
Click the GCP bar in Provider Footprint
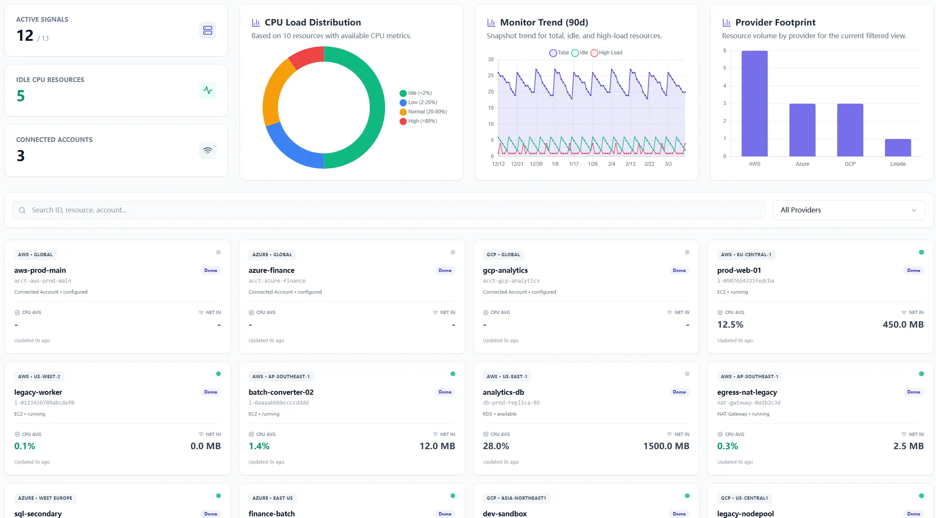[850, 130]
